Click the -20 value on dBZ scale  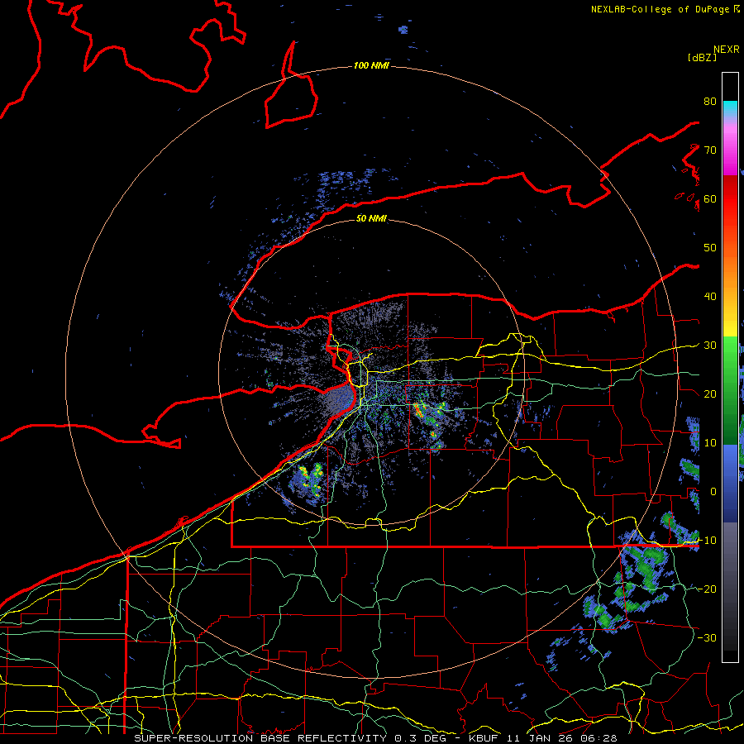(707, 589)
